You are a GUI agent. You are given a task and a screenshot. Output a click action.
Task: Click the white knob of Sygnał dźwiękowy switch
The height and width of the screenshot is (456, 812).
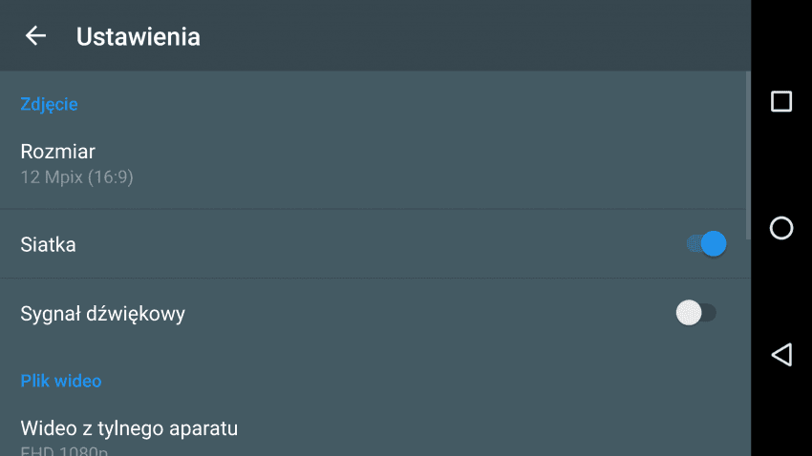click(x=688, y=313)
